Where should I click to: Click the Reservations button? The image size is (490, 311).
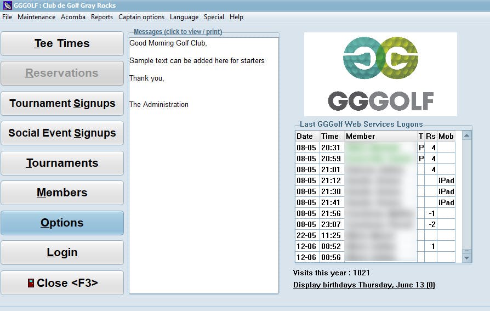pyautogui.click(x=62, y=73)
